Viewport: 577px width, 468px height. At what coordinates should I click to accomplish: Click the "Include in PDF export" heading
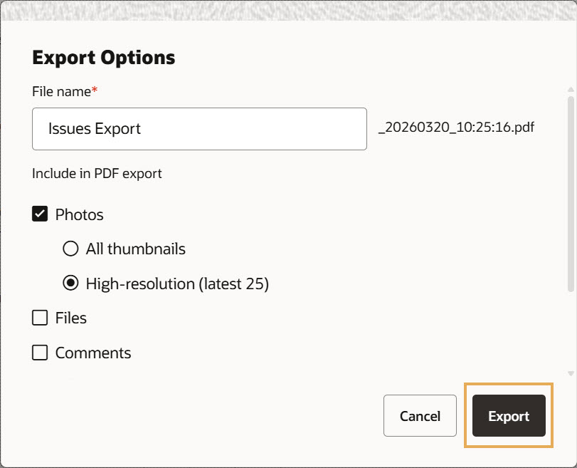tap(97, 173)
